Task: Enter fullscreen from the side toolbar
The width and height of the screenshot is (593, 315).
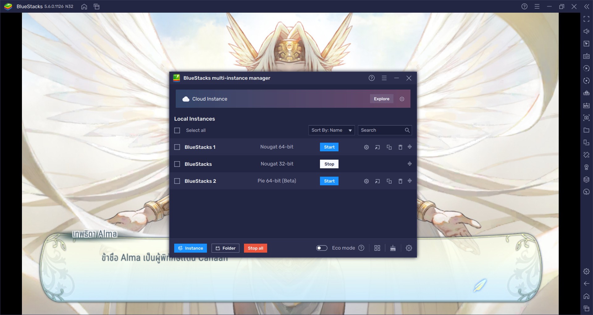Action: pyautogui.click(x=587, y=19)
